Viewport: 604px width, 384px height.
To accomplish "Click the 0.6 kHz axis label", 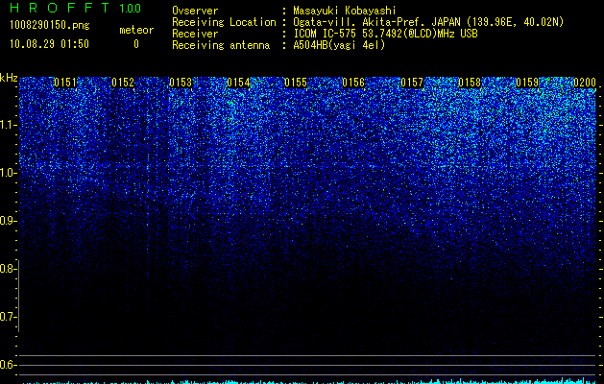I will coord(9,365).
